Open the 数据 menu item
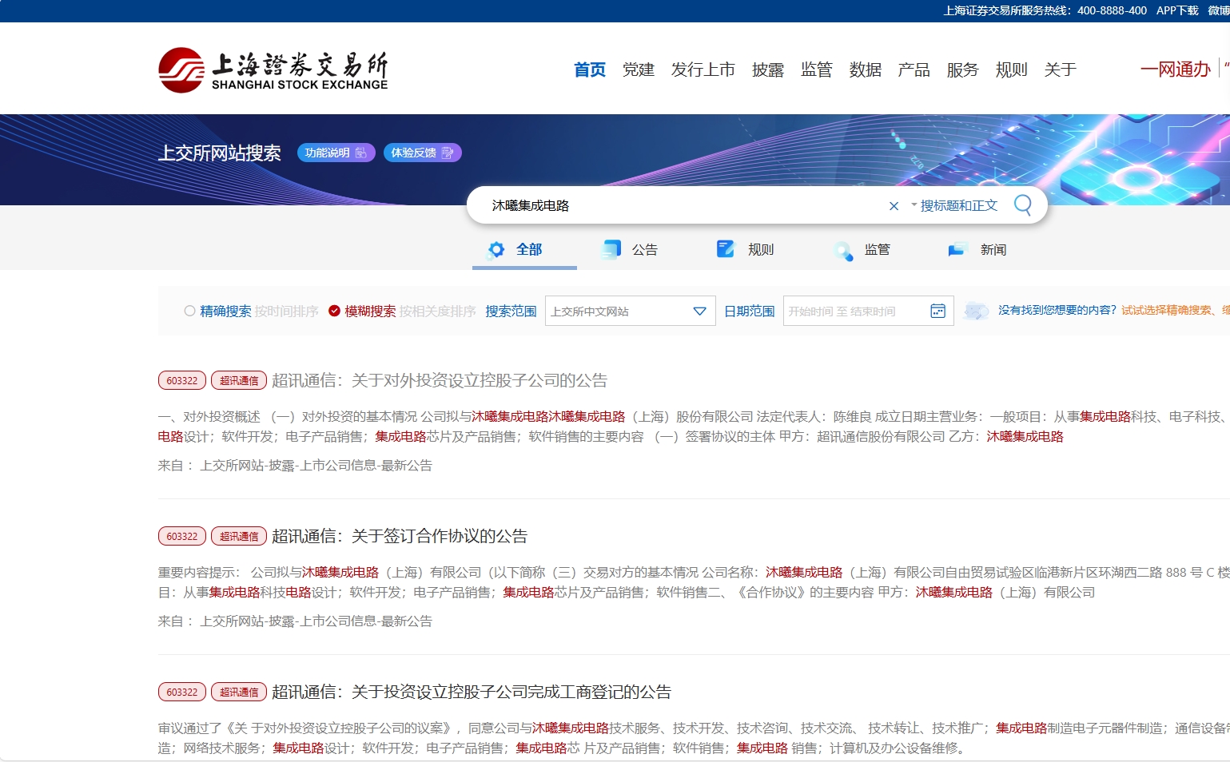This screenshot has width=1230, height=762. [x=866, y=69]
